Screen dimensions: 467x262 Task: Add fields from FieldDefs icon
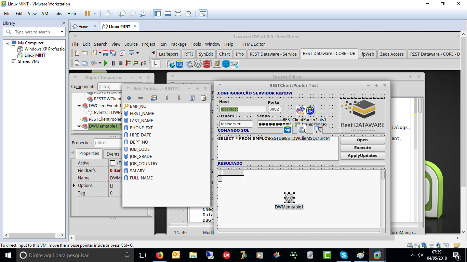[154, 98]
